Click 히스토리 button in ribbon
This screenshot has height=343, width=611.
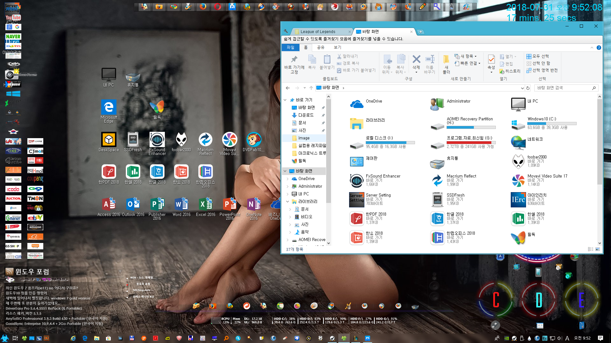(510, 71)
